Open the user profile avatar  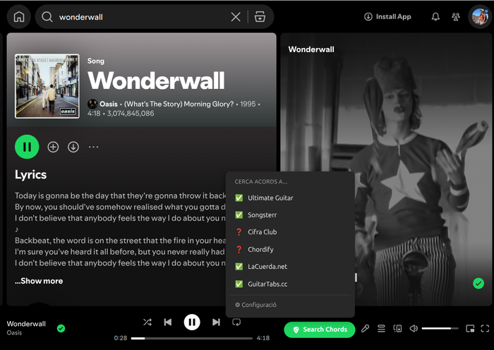pos(480,17)
